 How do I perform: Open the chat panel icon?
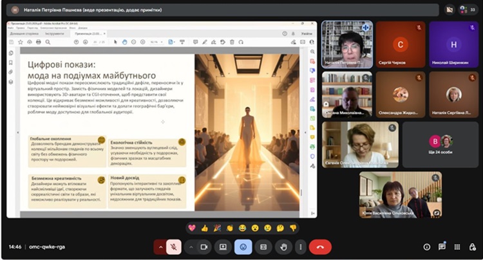coord(442,246)
